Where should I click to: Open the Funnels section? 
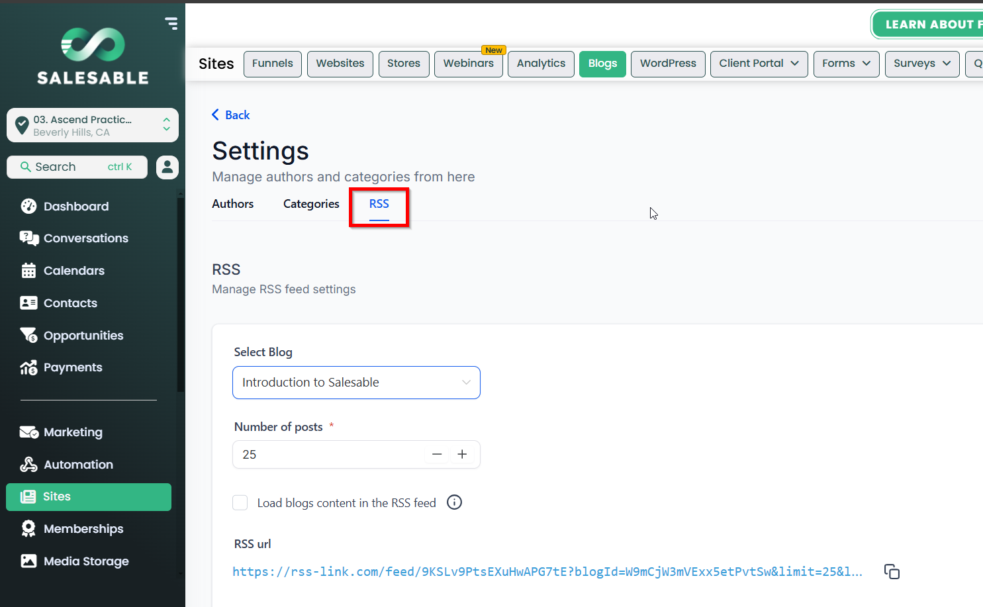coord(273,64)
